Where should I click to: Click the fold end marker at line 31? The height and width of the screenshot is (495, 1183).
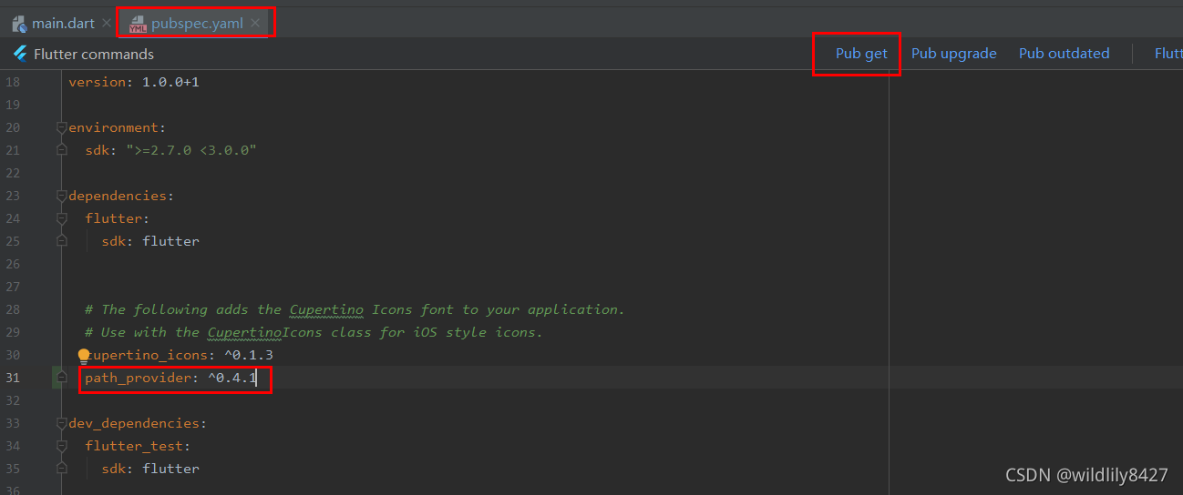click(x=61, y=378)
